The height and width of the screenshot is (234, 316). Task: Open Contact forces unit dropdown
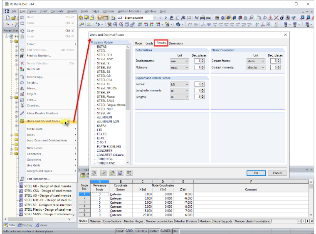click(x=256, y=61)
